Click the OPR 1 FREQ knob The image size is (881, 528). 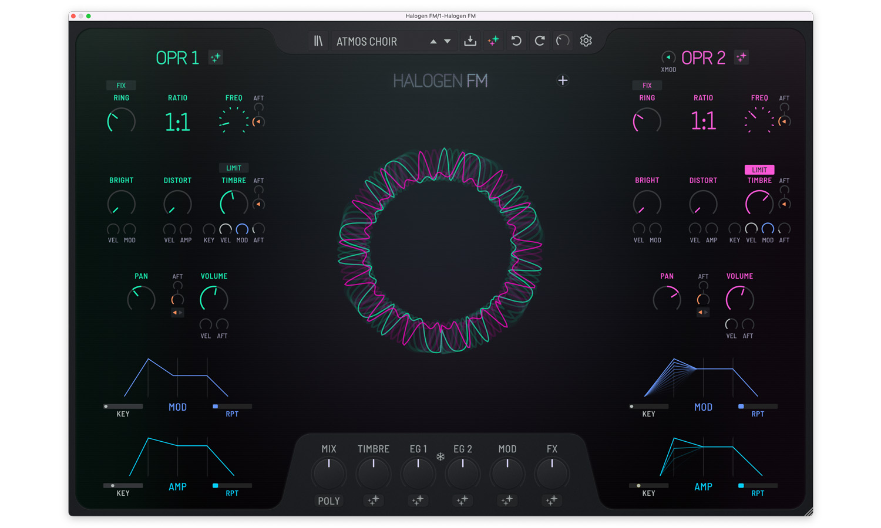(x=234, y=121)
